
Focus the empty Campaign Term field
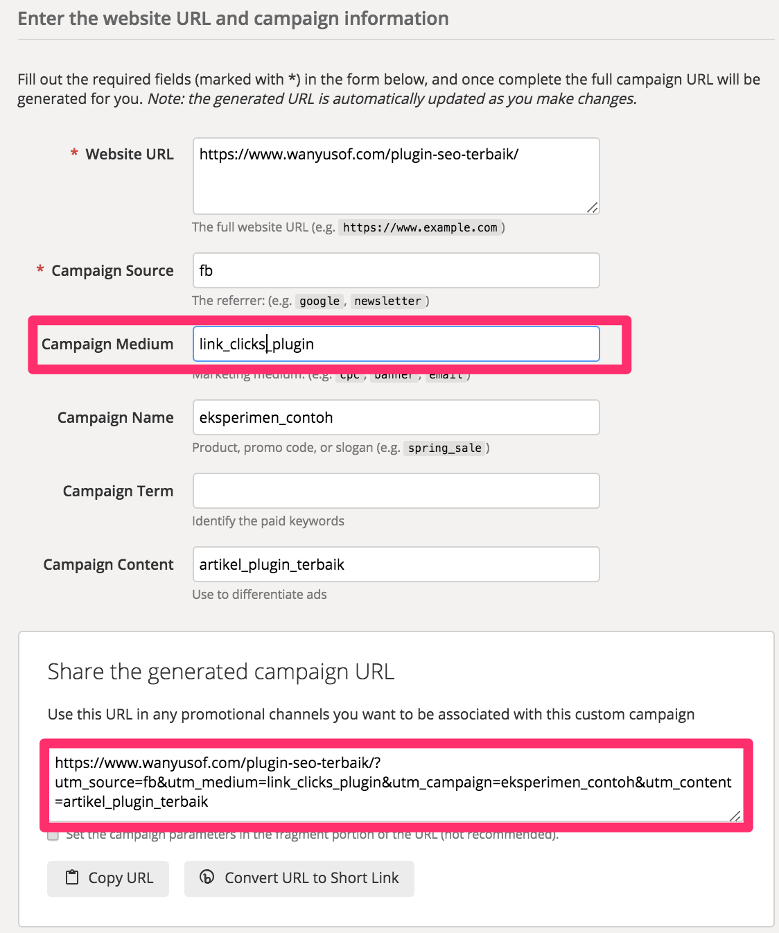396,491
